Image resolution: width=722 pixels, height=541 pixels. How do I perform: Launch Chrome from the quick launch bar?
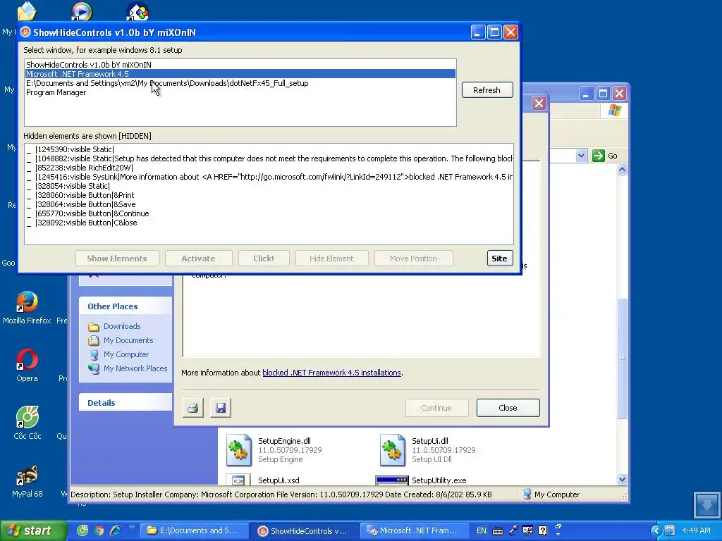click(x=99, y=530)
